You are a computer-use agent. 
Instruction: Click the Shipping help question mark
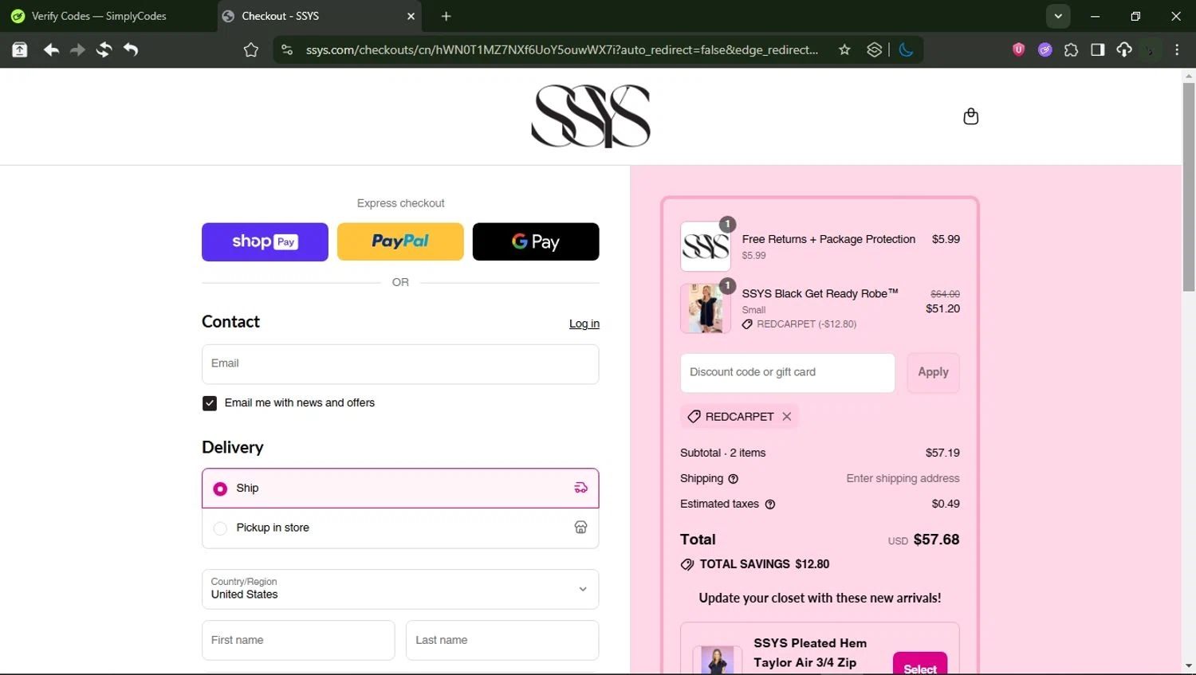pos(733,479)
